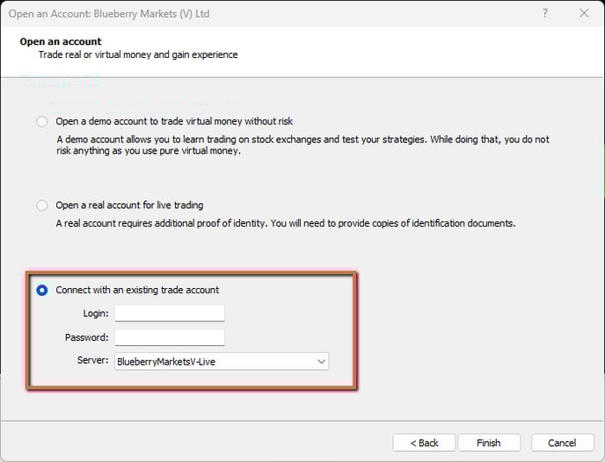This screenshot has width=605, height=462.
Task: Click the "Server:" field label
Action: [92, 361]
